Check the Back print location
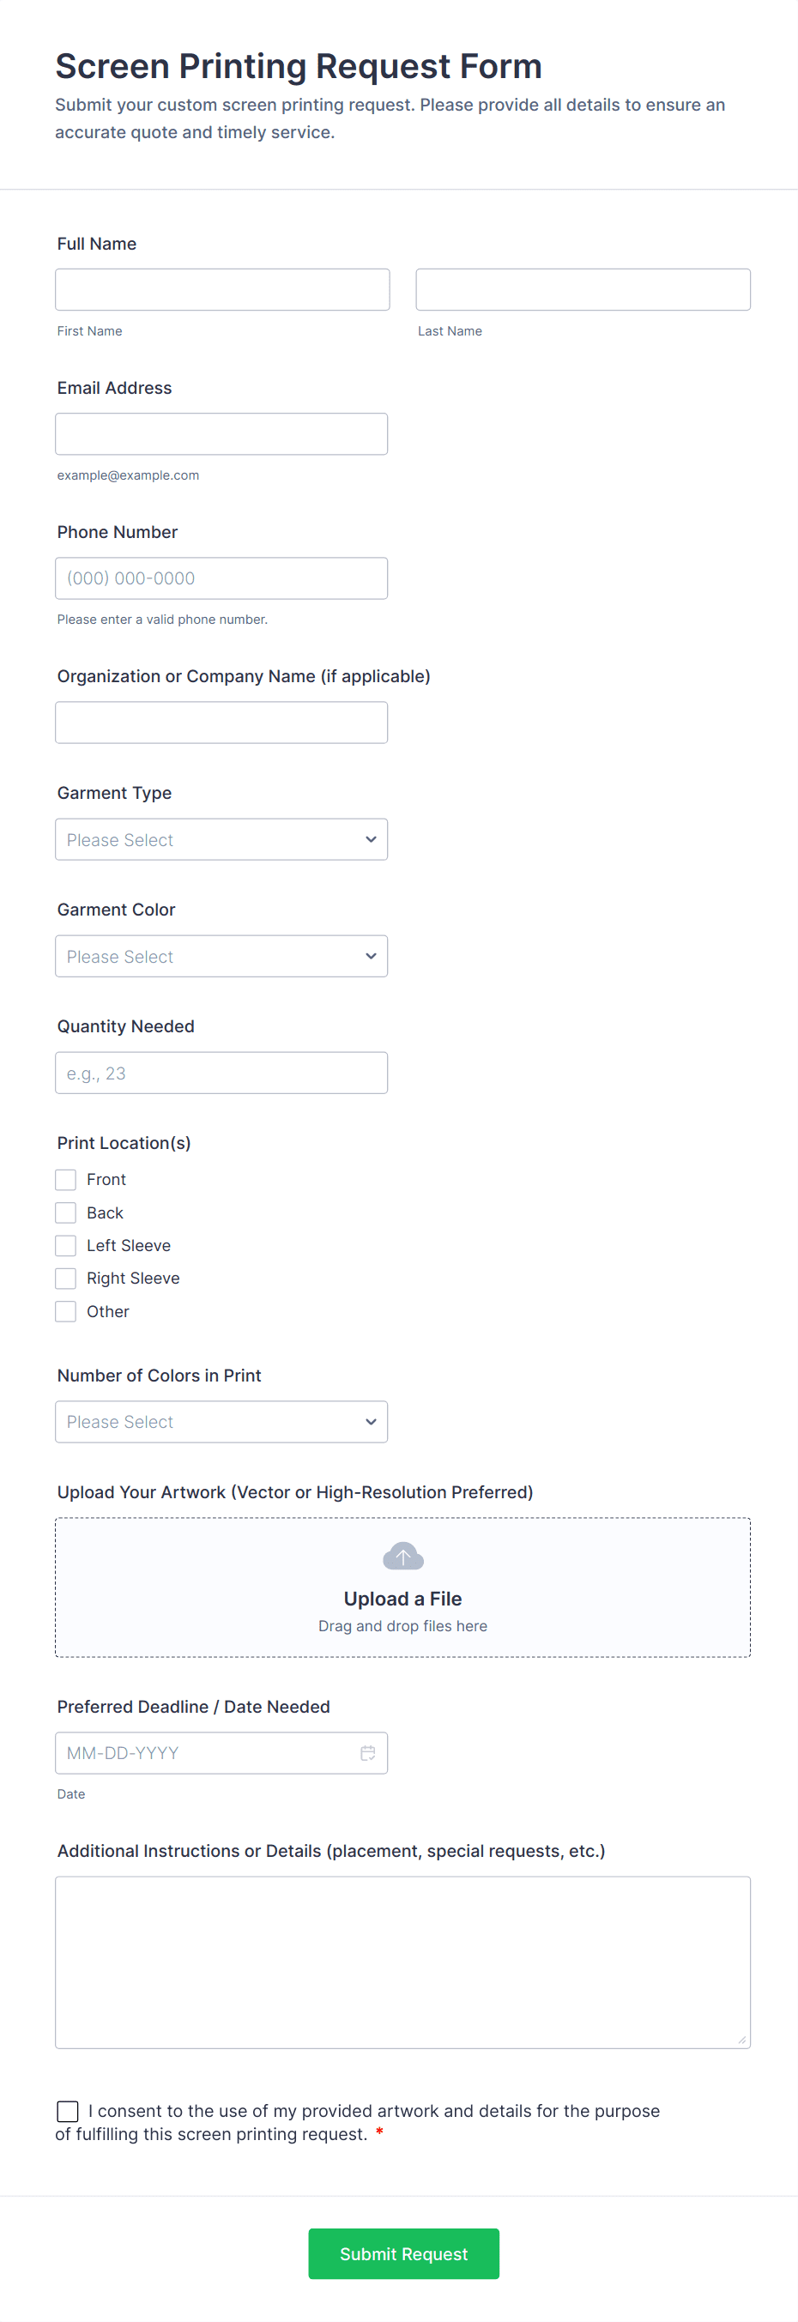Viewport: 798px width, 2322px height. [x=65, y=1212]
